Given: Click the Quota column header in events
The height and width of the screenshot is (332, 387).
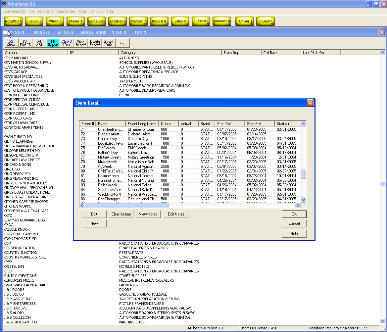Looking at the screenshot, I should pos(169,124).
